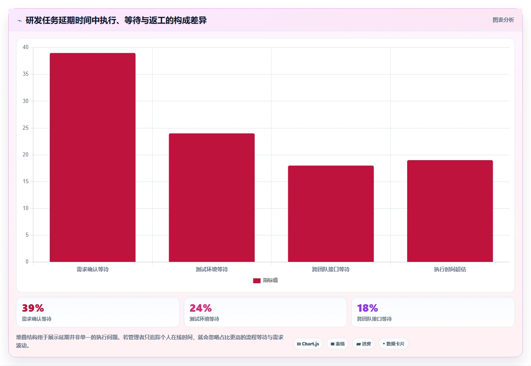Click the chart title 研发任务延期时间 heading
The width and height of the screenshot is (531, 366).
click(116, 21)
